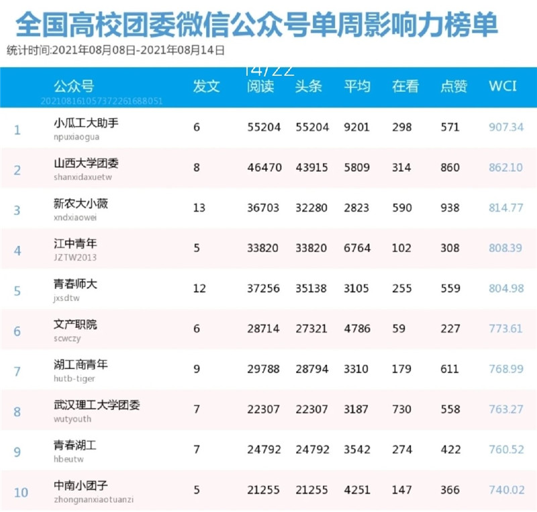537x512 pixels.
Task: Click the statistics date range line
Action: [x=115, y=50]
